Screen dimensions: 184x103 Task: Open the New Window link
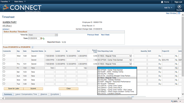pos(171,13)
